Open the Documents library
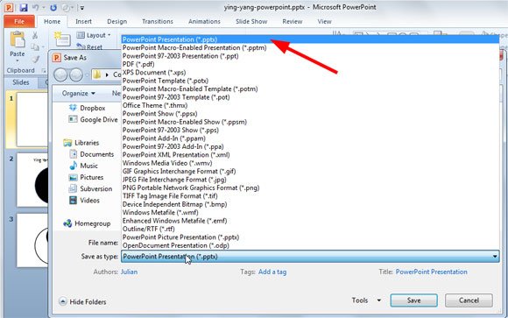 pyautogui.click(x=92, y=154)
